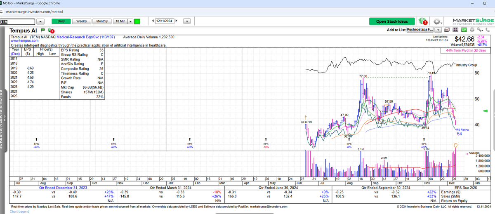Viewport: 495px width, 214px height.
Task: Go to previous date with left arrow
Action: coord(153,21)
